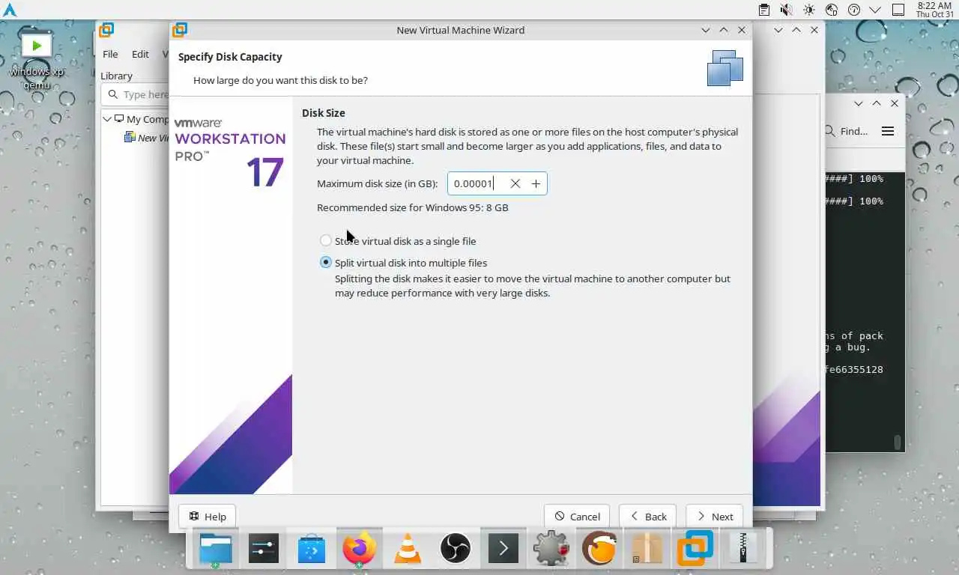
Task: Cancel the New Virtual Machine Wizard
Action: (577, 517)
